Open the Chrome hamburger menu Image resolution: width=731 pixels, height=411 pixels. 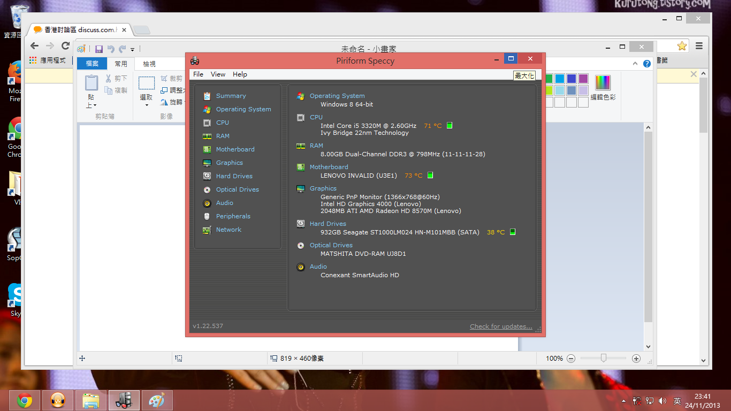699,46
